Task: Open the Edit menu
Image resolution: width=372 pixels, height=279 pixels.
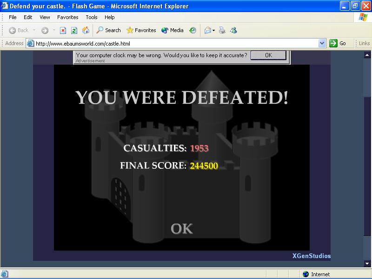Action: 28,17
